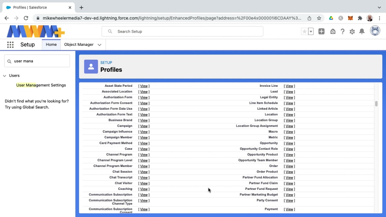Image resolution: width=386 pixels, height=217 pixels.
Task: Open the Setup gear icon
Action: [x=352, y=31]
